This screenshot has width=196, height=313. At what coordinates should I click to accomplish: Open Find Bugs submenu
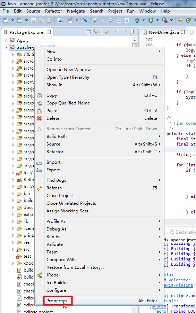pos(100,180)
